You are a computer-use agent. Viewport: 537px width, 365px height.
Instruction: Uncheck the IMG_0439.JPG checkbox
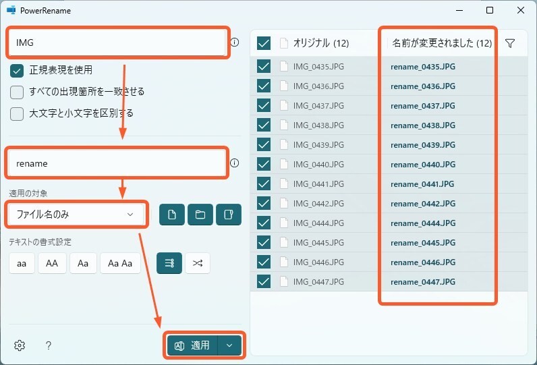click(264, 144)
